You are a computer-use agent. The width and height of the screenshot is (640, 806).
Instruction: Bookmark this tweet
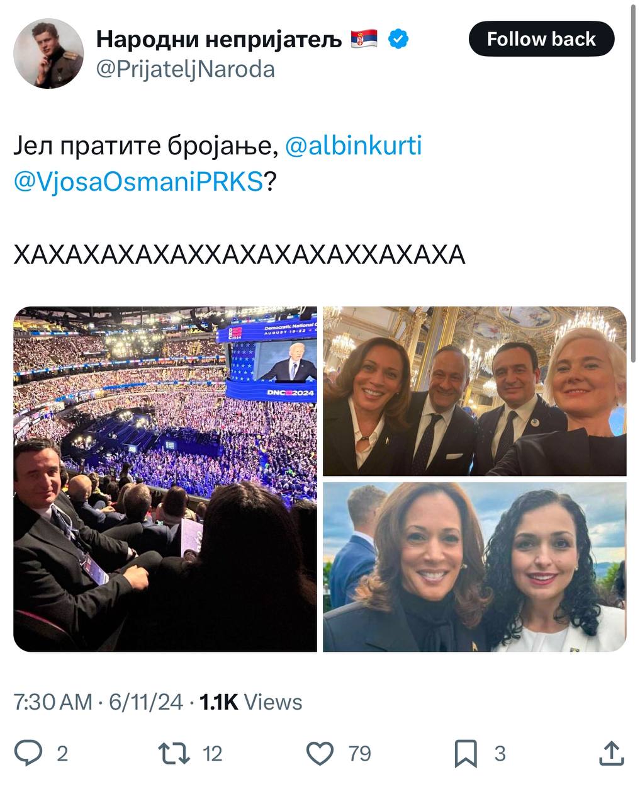[x=466, y=753]
